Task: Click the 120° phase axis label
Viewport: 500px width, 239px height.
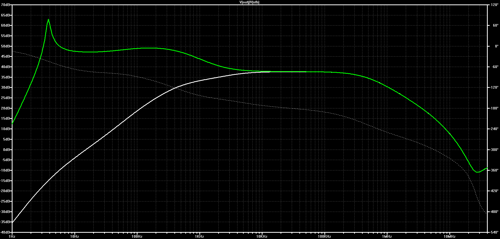Action: coord(494,5)
